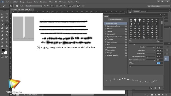Switch foreground and background colors icon
The height and width of the screenshot is (96, 171).
6,49
